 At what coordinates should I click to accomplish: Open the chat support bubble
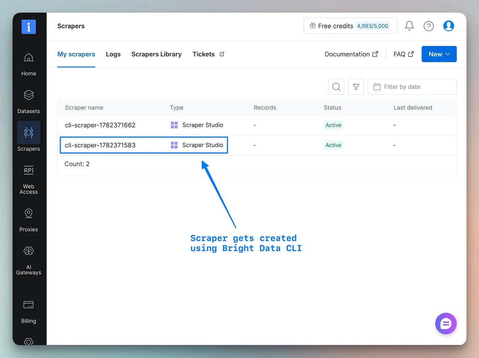pyautogui.click(x=446, y=323)
